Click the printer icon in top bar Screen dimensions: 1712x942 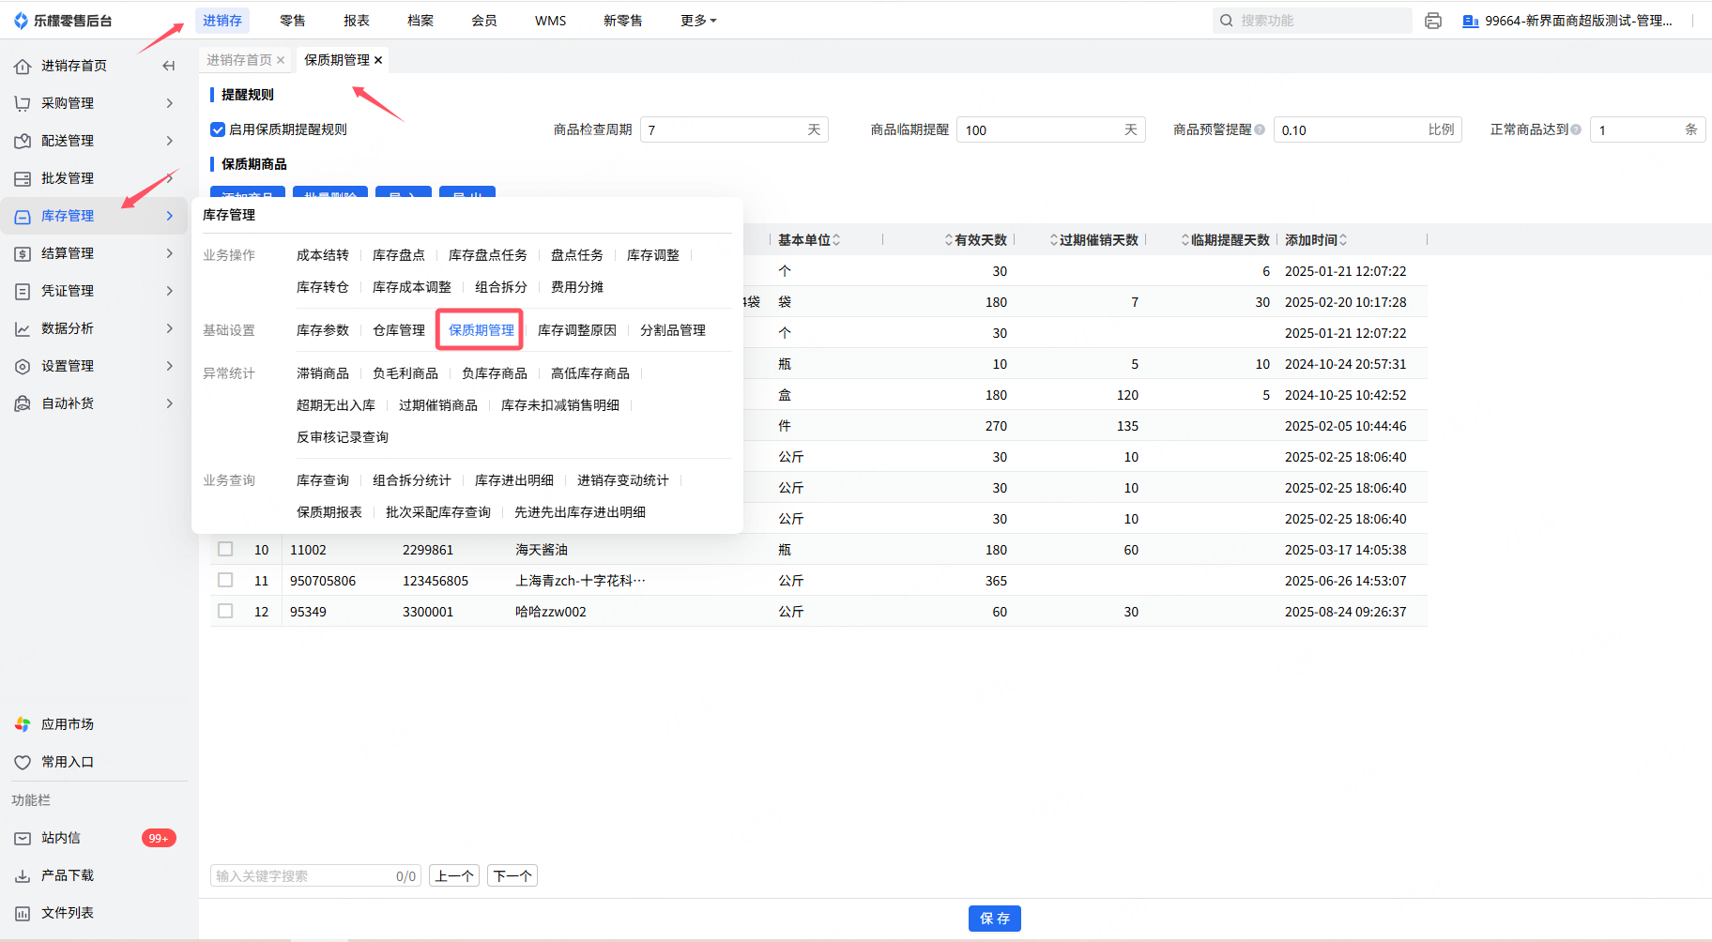pos(1433,21)
